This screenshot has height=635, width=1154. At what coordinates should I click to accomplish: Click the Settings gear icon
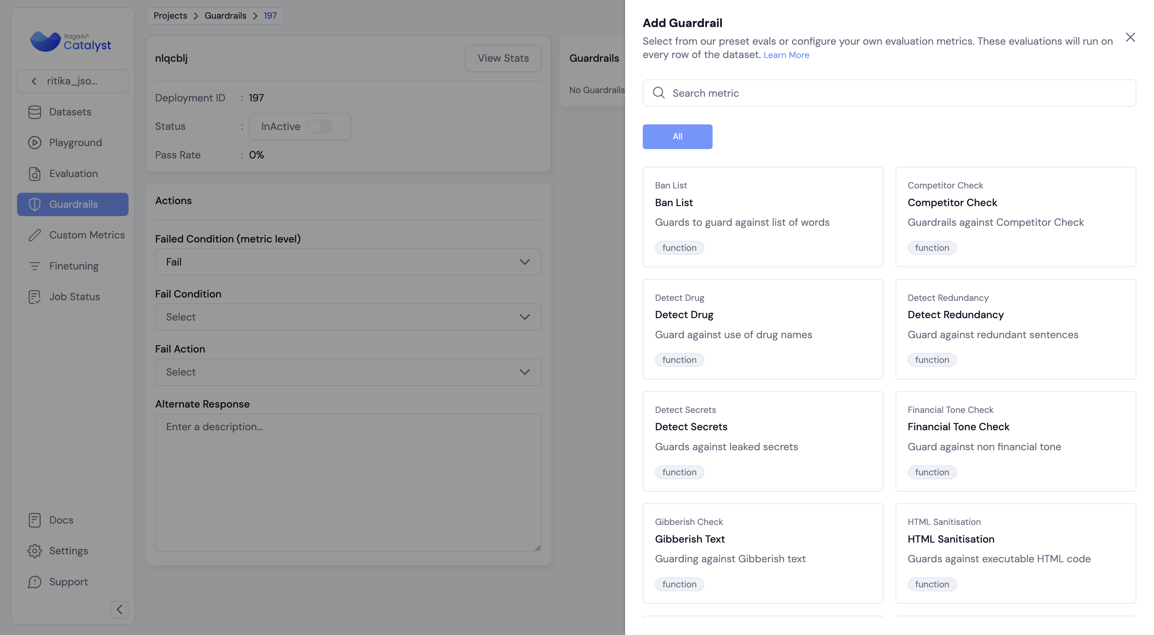point(34,551)
